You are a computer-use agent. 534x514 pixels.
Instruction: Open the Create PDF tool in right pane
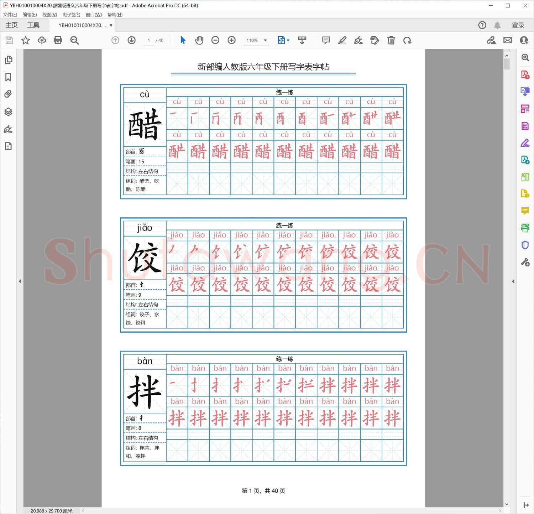[525, 74]
